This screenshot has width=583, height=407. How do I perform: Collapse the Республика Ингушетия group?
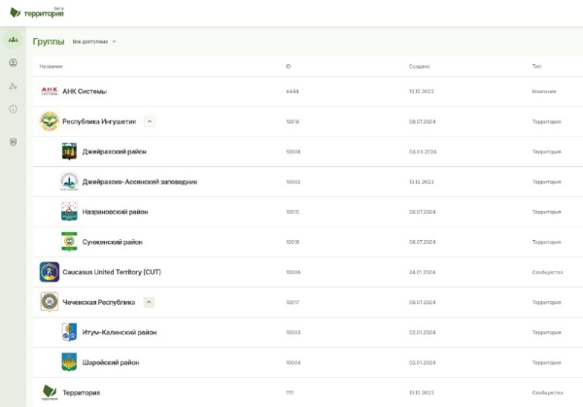click(x=150, y=121)
